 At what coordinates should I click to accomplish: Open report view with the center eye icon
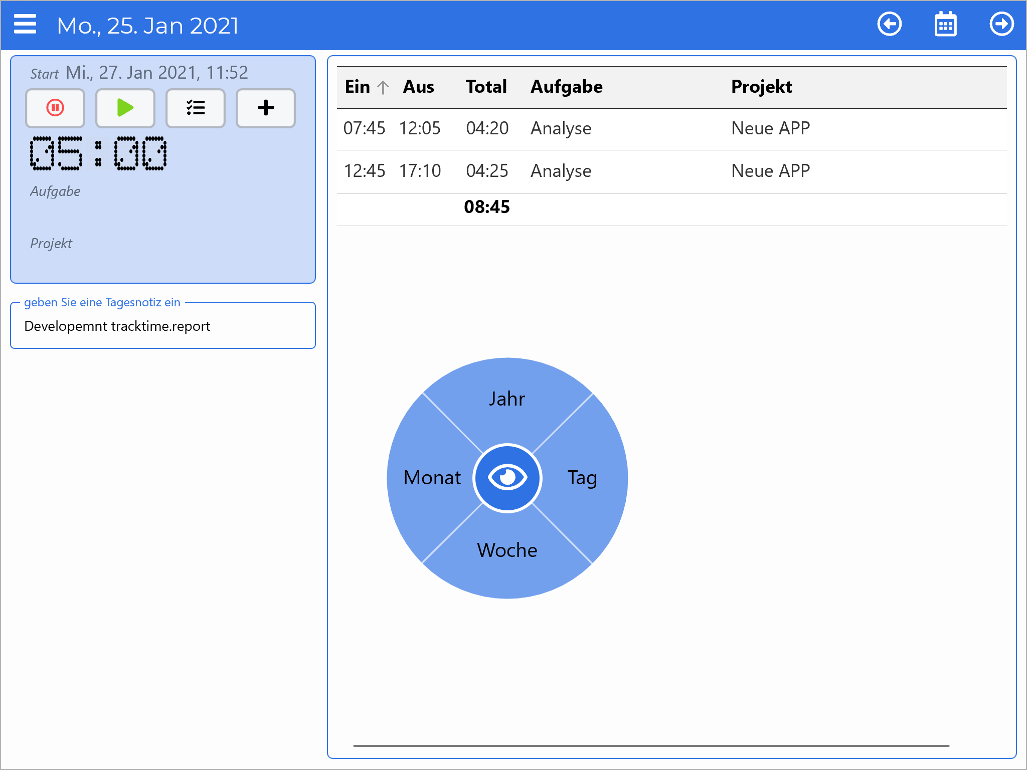(x=507, y=478)
